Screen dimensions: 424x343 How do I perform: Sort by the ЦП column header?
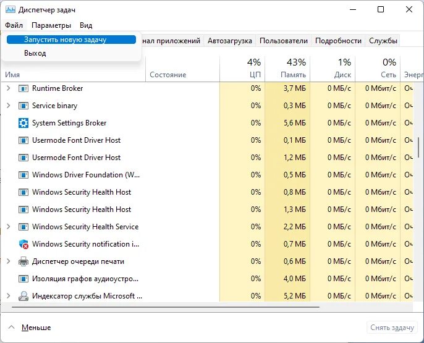coord(242,69)
